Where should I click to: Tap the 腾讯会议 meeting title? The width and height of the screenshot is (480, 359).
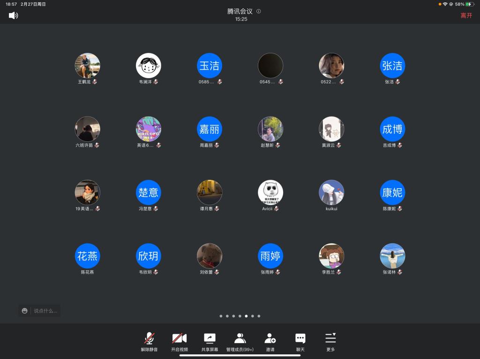(x=240, y=11)
